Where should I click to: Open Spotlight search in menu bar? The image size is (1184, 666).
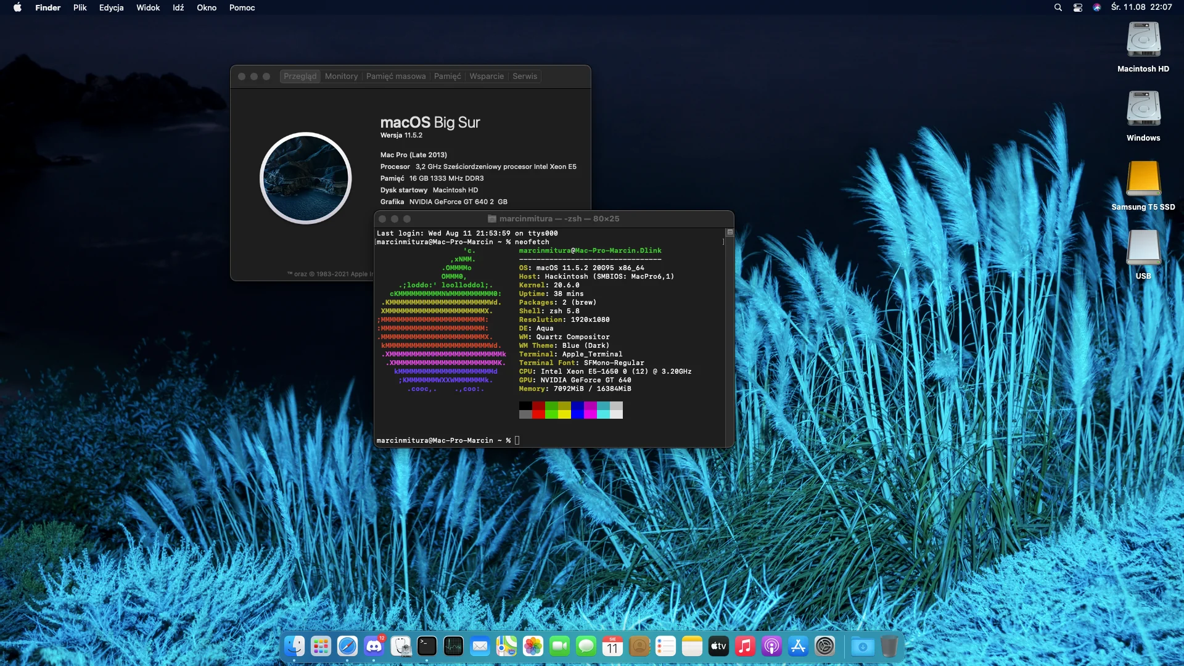[1058, 7]
